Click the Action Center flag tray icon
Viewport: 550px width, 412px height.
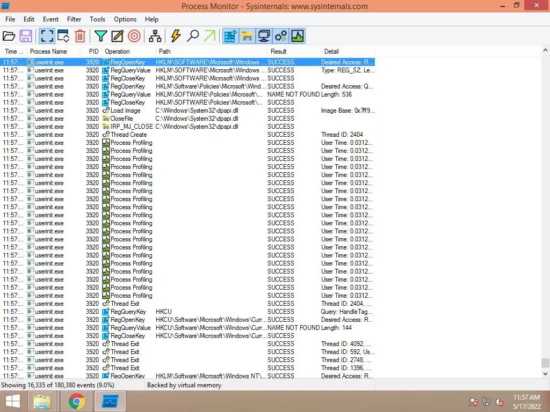pos(473,402)
